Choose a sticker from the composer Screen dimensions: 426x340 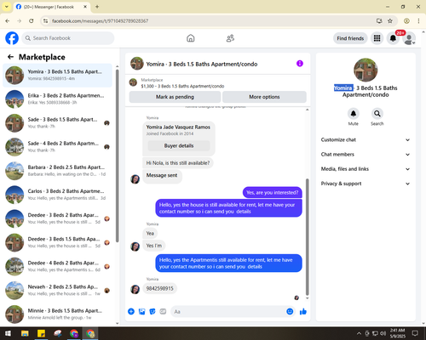153,311
